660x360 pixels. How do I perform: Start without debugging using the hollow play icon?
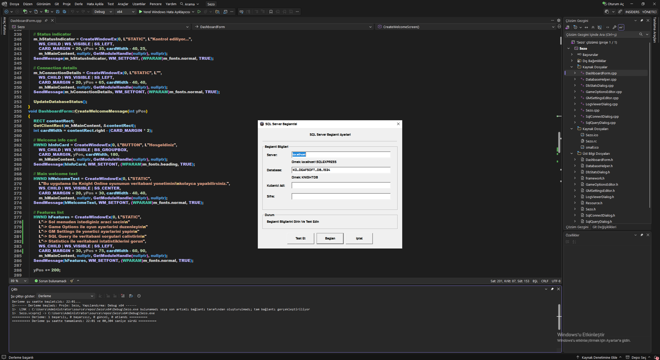(x=199, y=12)
